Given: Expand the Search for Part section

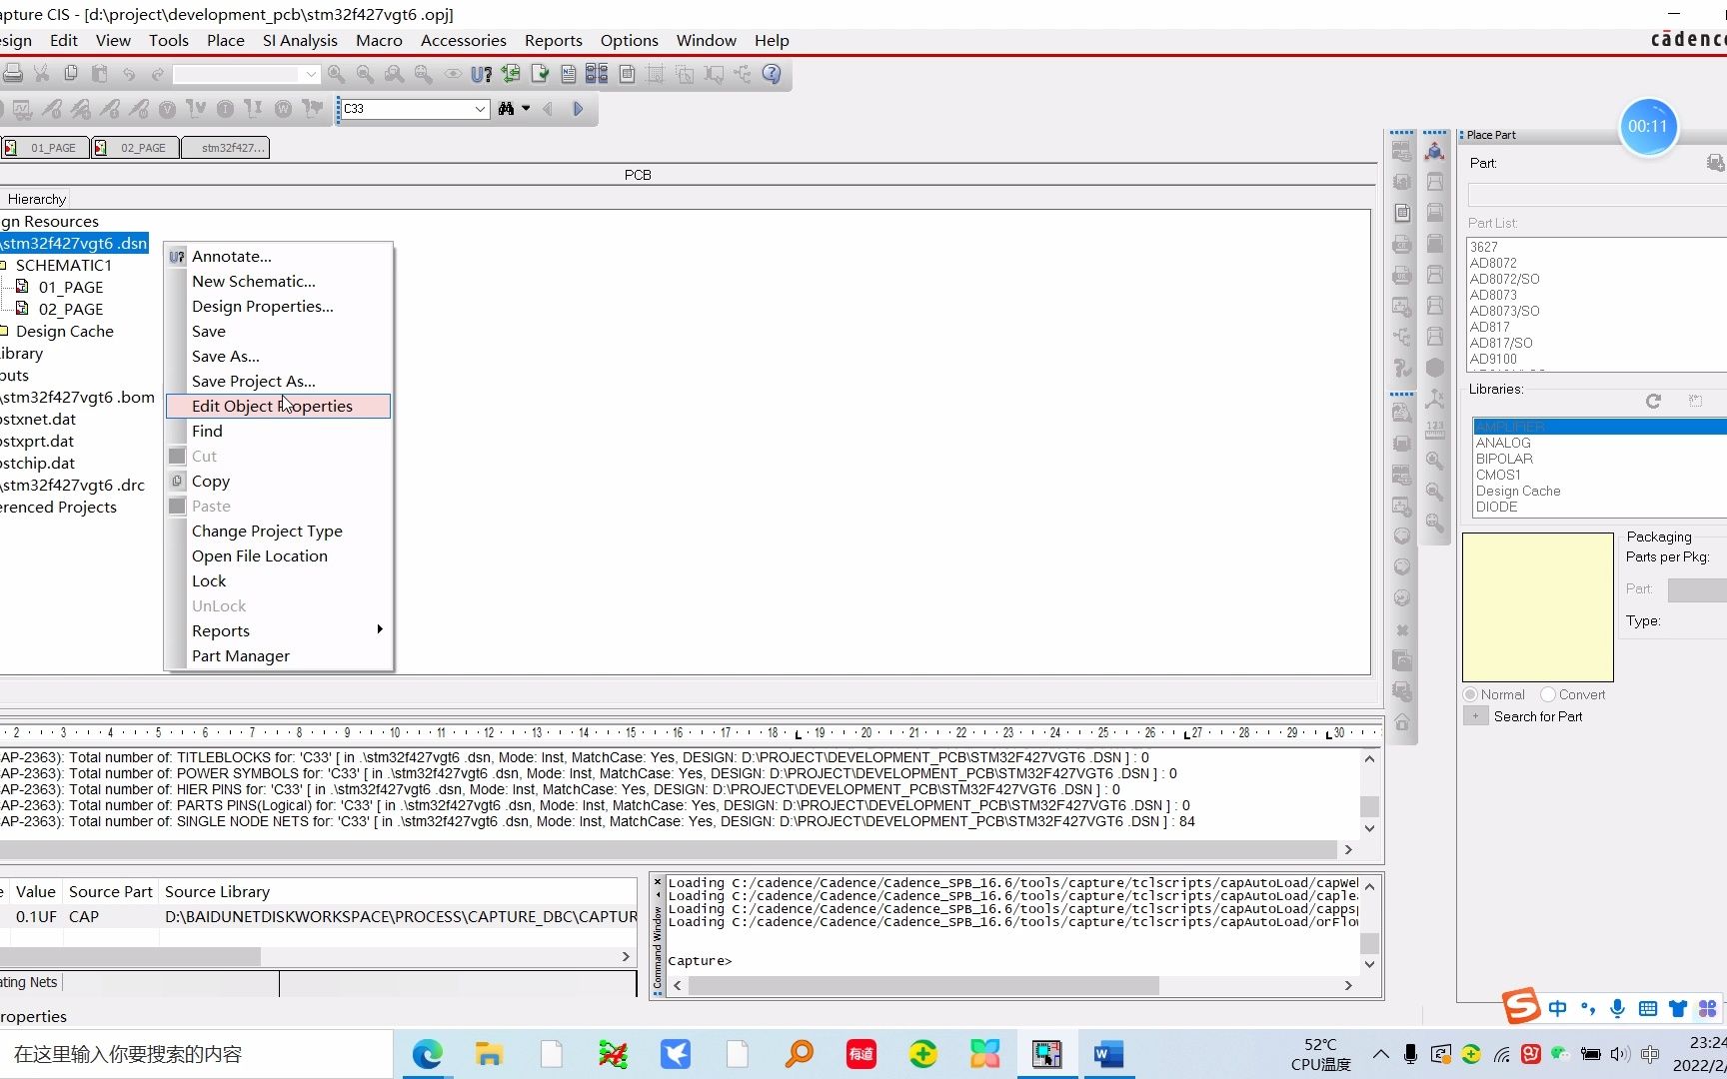Looking at the screenshot, I should [x=1475, y=716].
